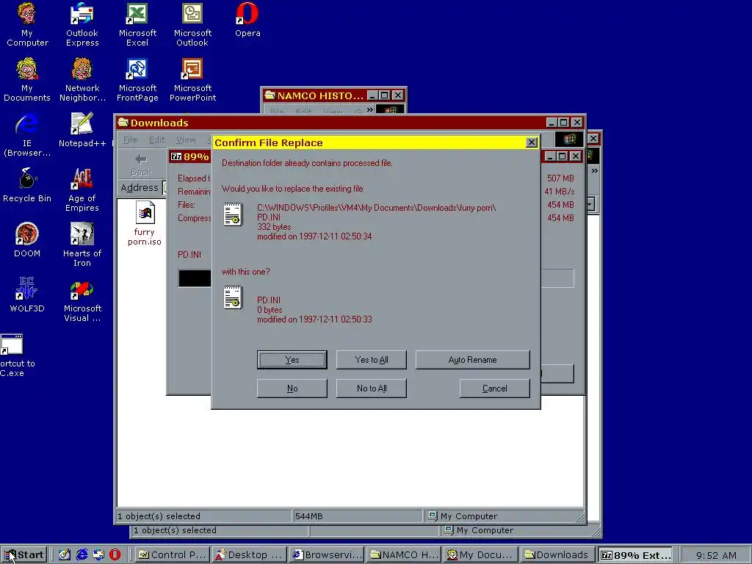Launch Microsoft Excel shortcut
Viewport: 752px width, 564px height.
coord(137,24)
